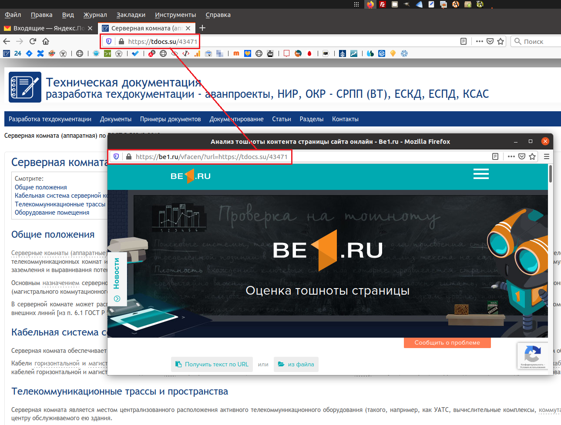The height and width of the screenshot is (425, 561).
Task: Toggle reader view in Be1.ru popup window
Action: pyautogui.click(x=495, y=156)
